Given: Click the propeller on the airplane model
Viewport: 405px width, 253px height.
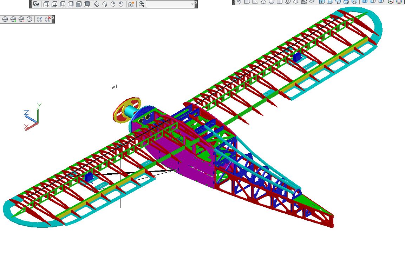Looking at the screenshot, I should pos(126,111).
